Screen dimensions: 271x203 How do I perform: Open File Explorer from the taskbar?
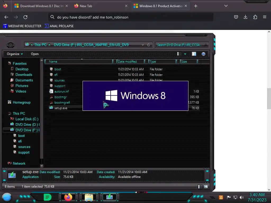[x=89, y=197]
